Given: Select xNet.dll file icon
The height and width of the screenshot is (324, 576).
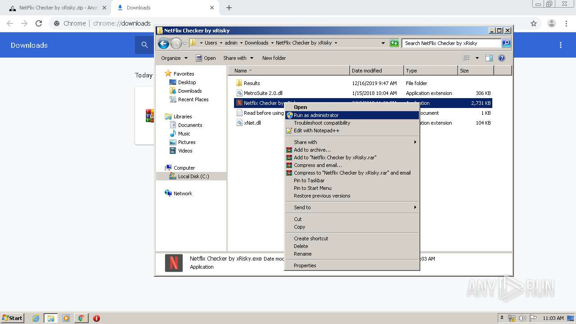Looking at the screenshot, I should (x=239, y=123).
